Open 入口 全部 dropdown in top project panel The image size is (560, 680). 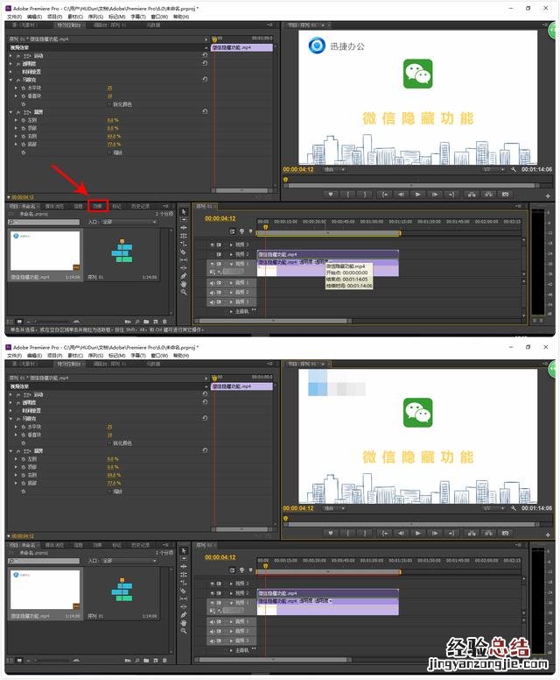[x=129, y=222]
